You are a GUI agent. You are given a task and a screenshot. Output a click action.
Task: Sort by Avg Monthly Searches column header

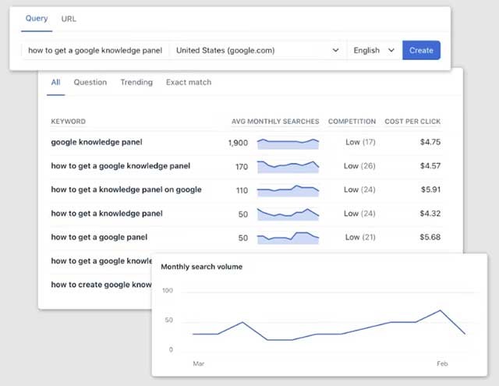(x=275, y=122)
